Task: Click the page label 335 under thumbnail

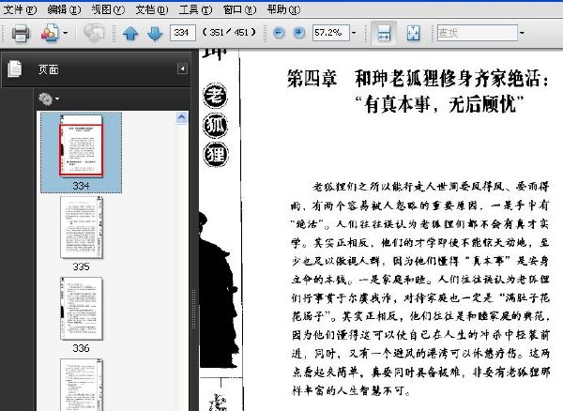Action: 81,266
